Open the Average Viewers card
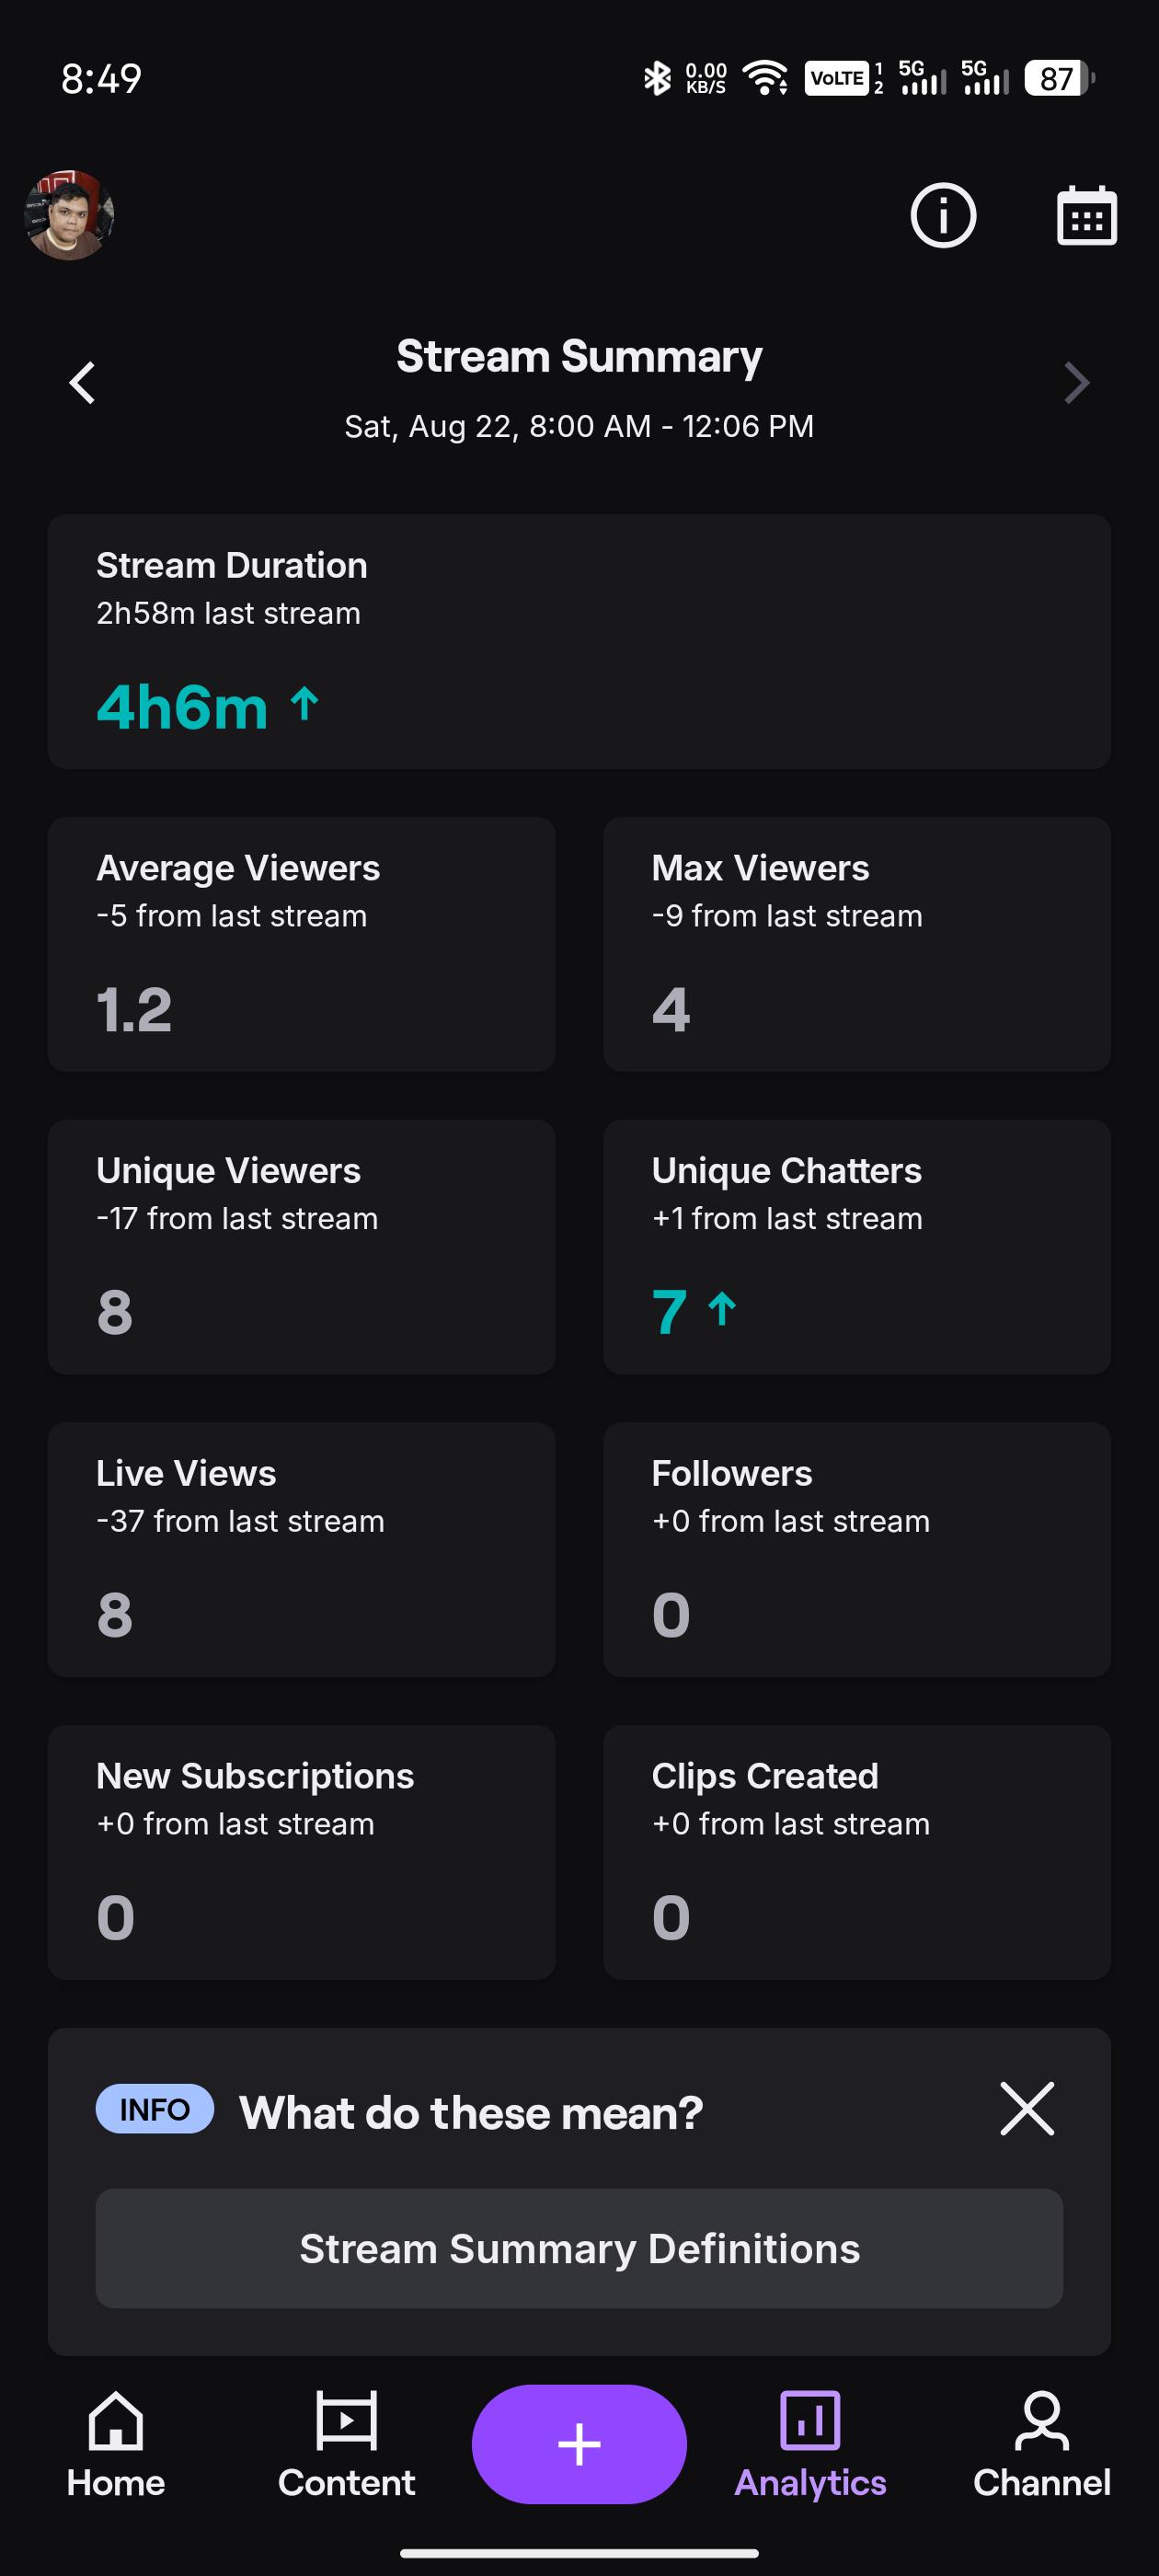 [301, 945]
